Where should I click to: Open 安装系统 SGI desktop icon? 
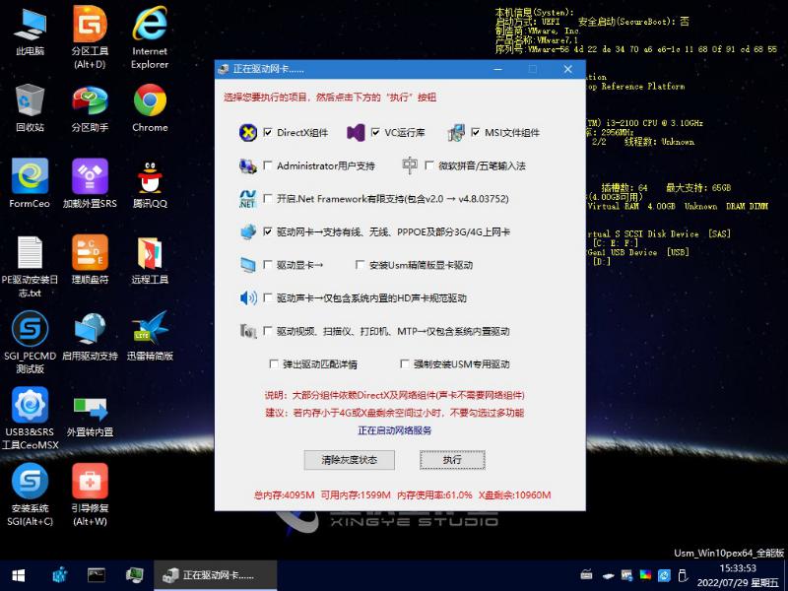tap(30, 483)
